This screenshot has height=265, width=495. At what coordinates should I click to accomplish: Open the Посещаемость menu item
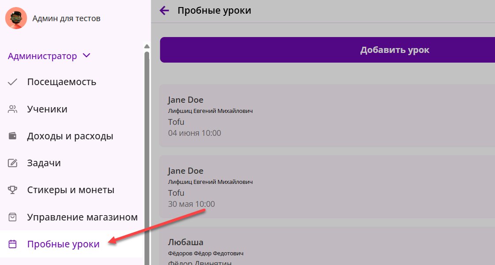tap(71, 82)
